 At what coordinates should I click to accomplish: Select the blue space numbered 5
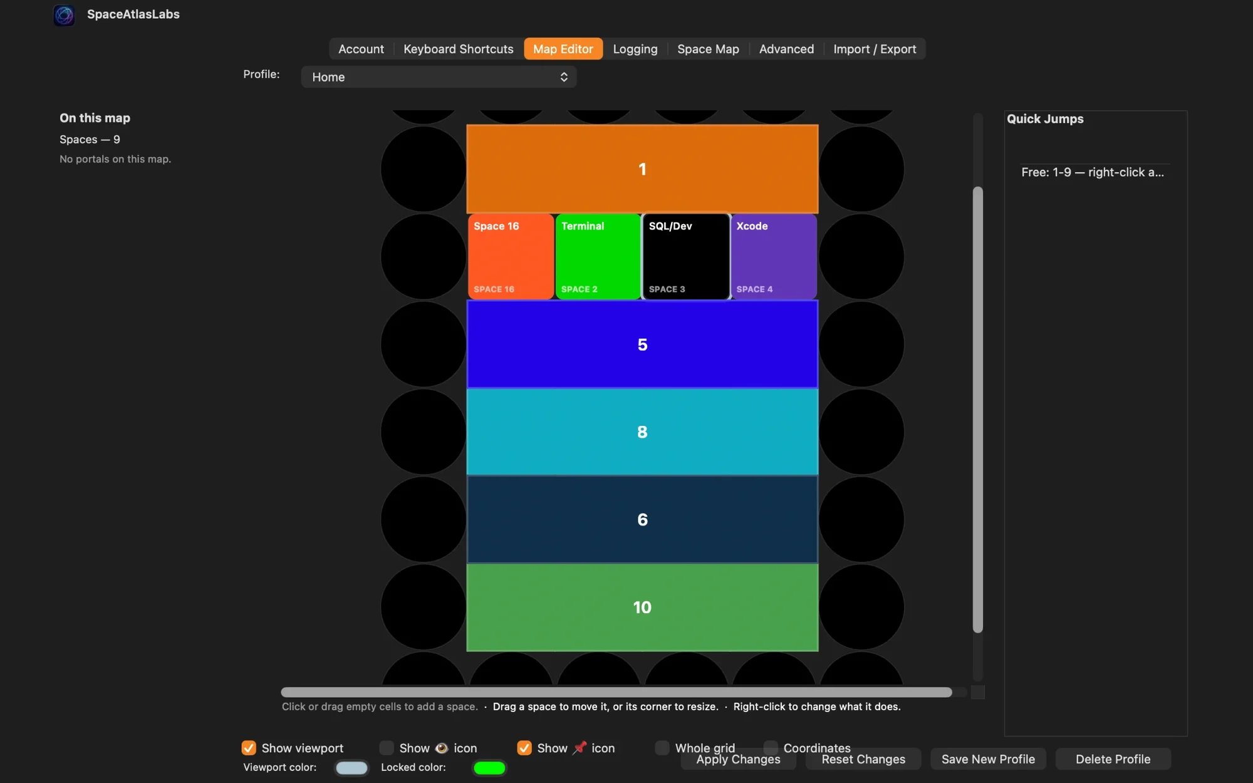642,345
